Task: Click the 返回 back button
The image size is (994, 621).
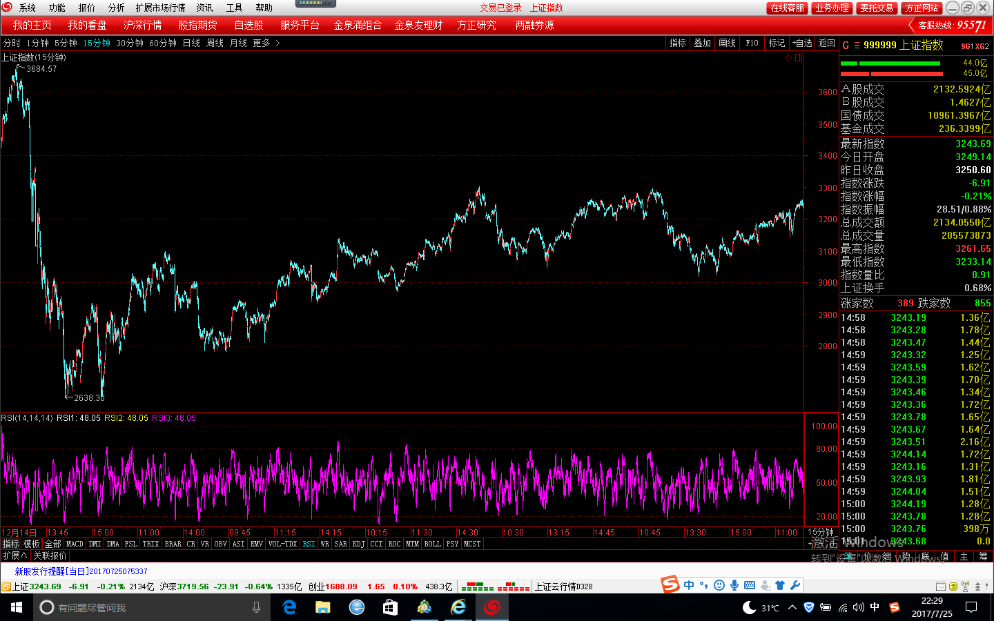Action: (826, 43)
